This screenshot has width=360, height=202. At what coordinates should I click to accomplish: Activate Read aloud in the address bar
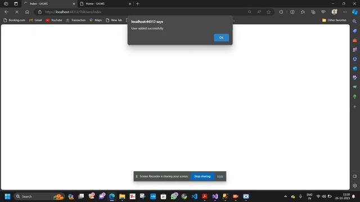[259, 12]
